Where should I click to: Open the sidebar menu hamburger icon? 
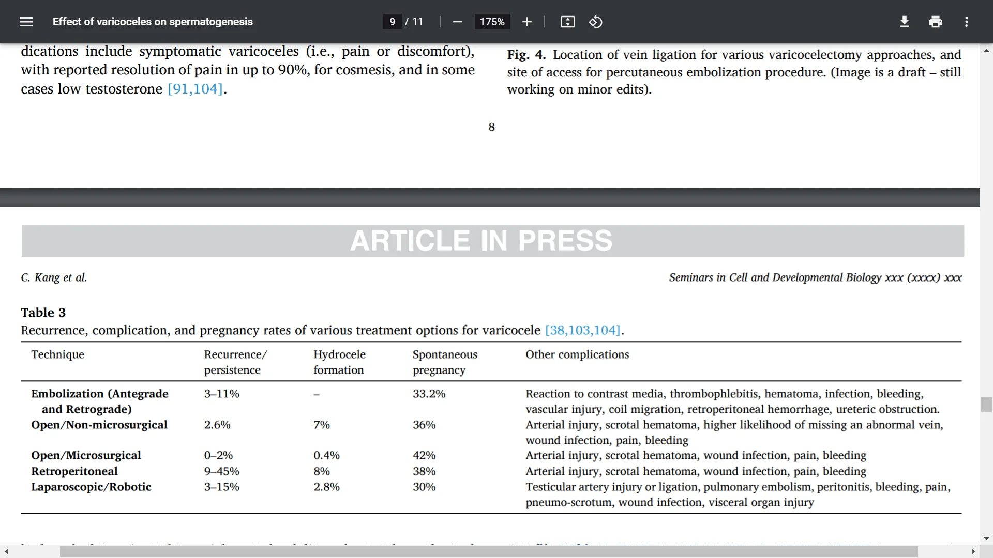(26, 22)
